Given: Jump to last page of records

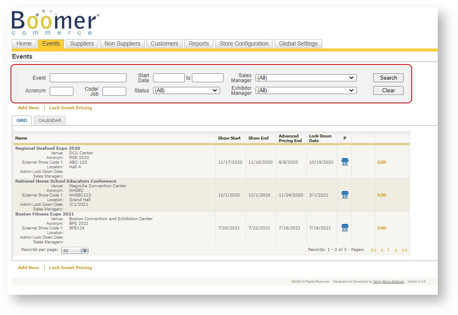Looking at the screenshot, I should [404, 250].
